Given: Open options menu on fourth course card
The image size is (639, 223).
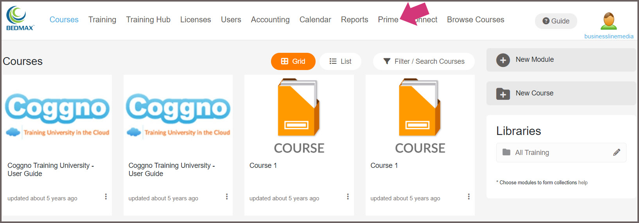Looking at the screenshot, I should [x=468, y=197].
